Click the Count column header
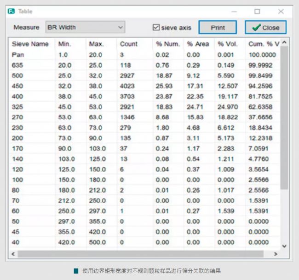The width and height of the screenshot is (299, 280). pyautogui.click(x=129, y=44)
